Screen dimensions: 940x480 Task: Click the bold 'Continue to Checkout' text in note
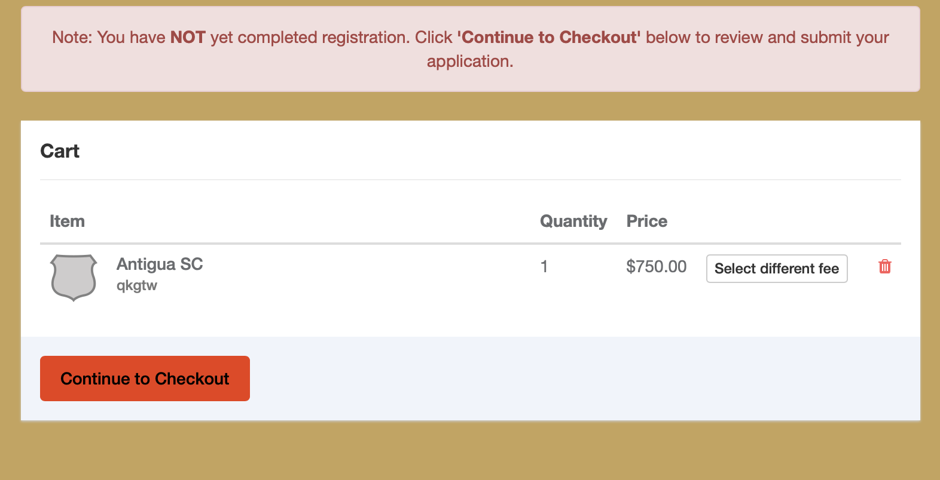549,37
